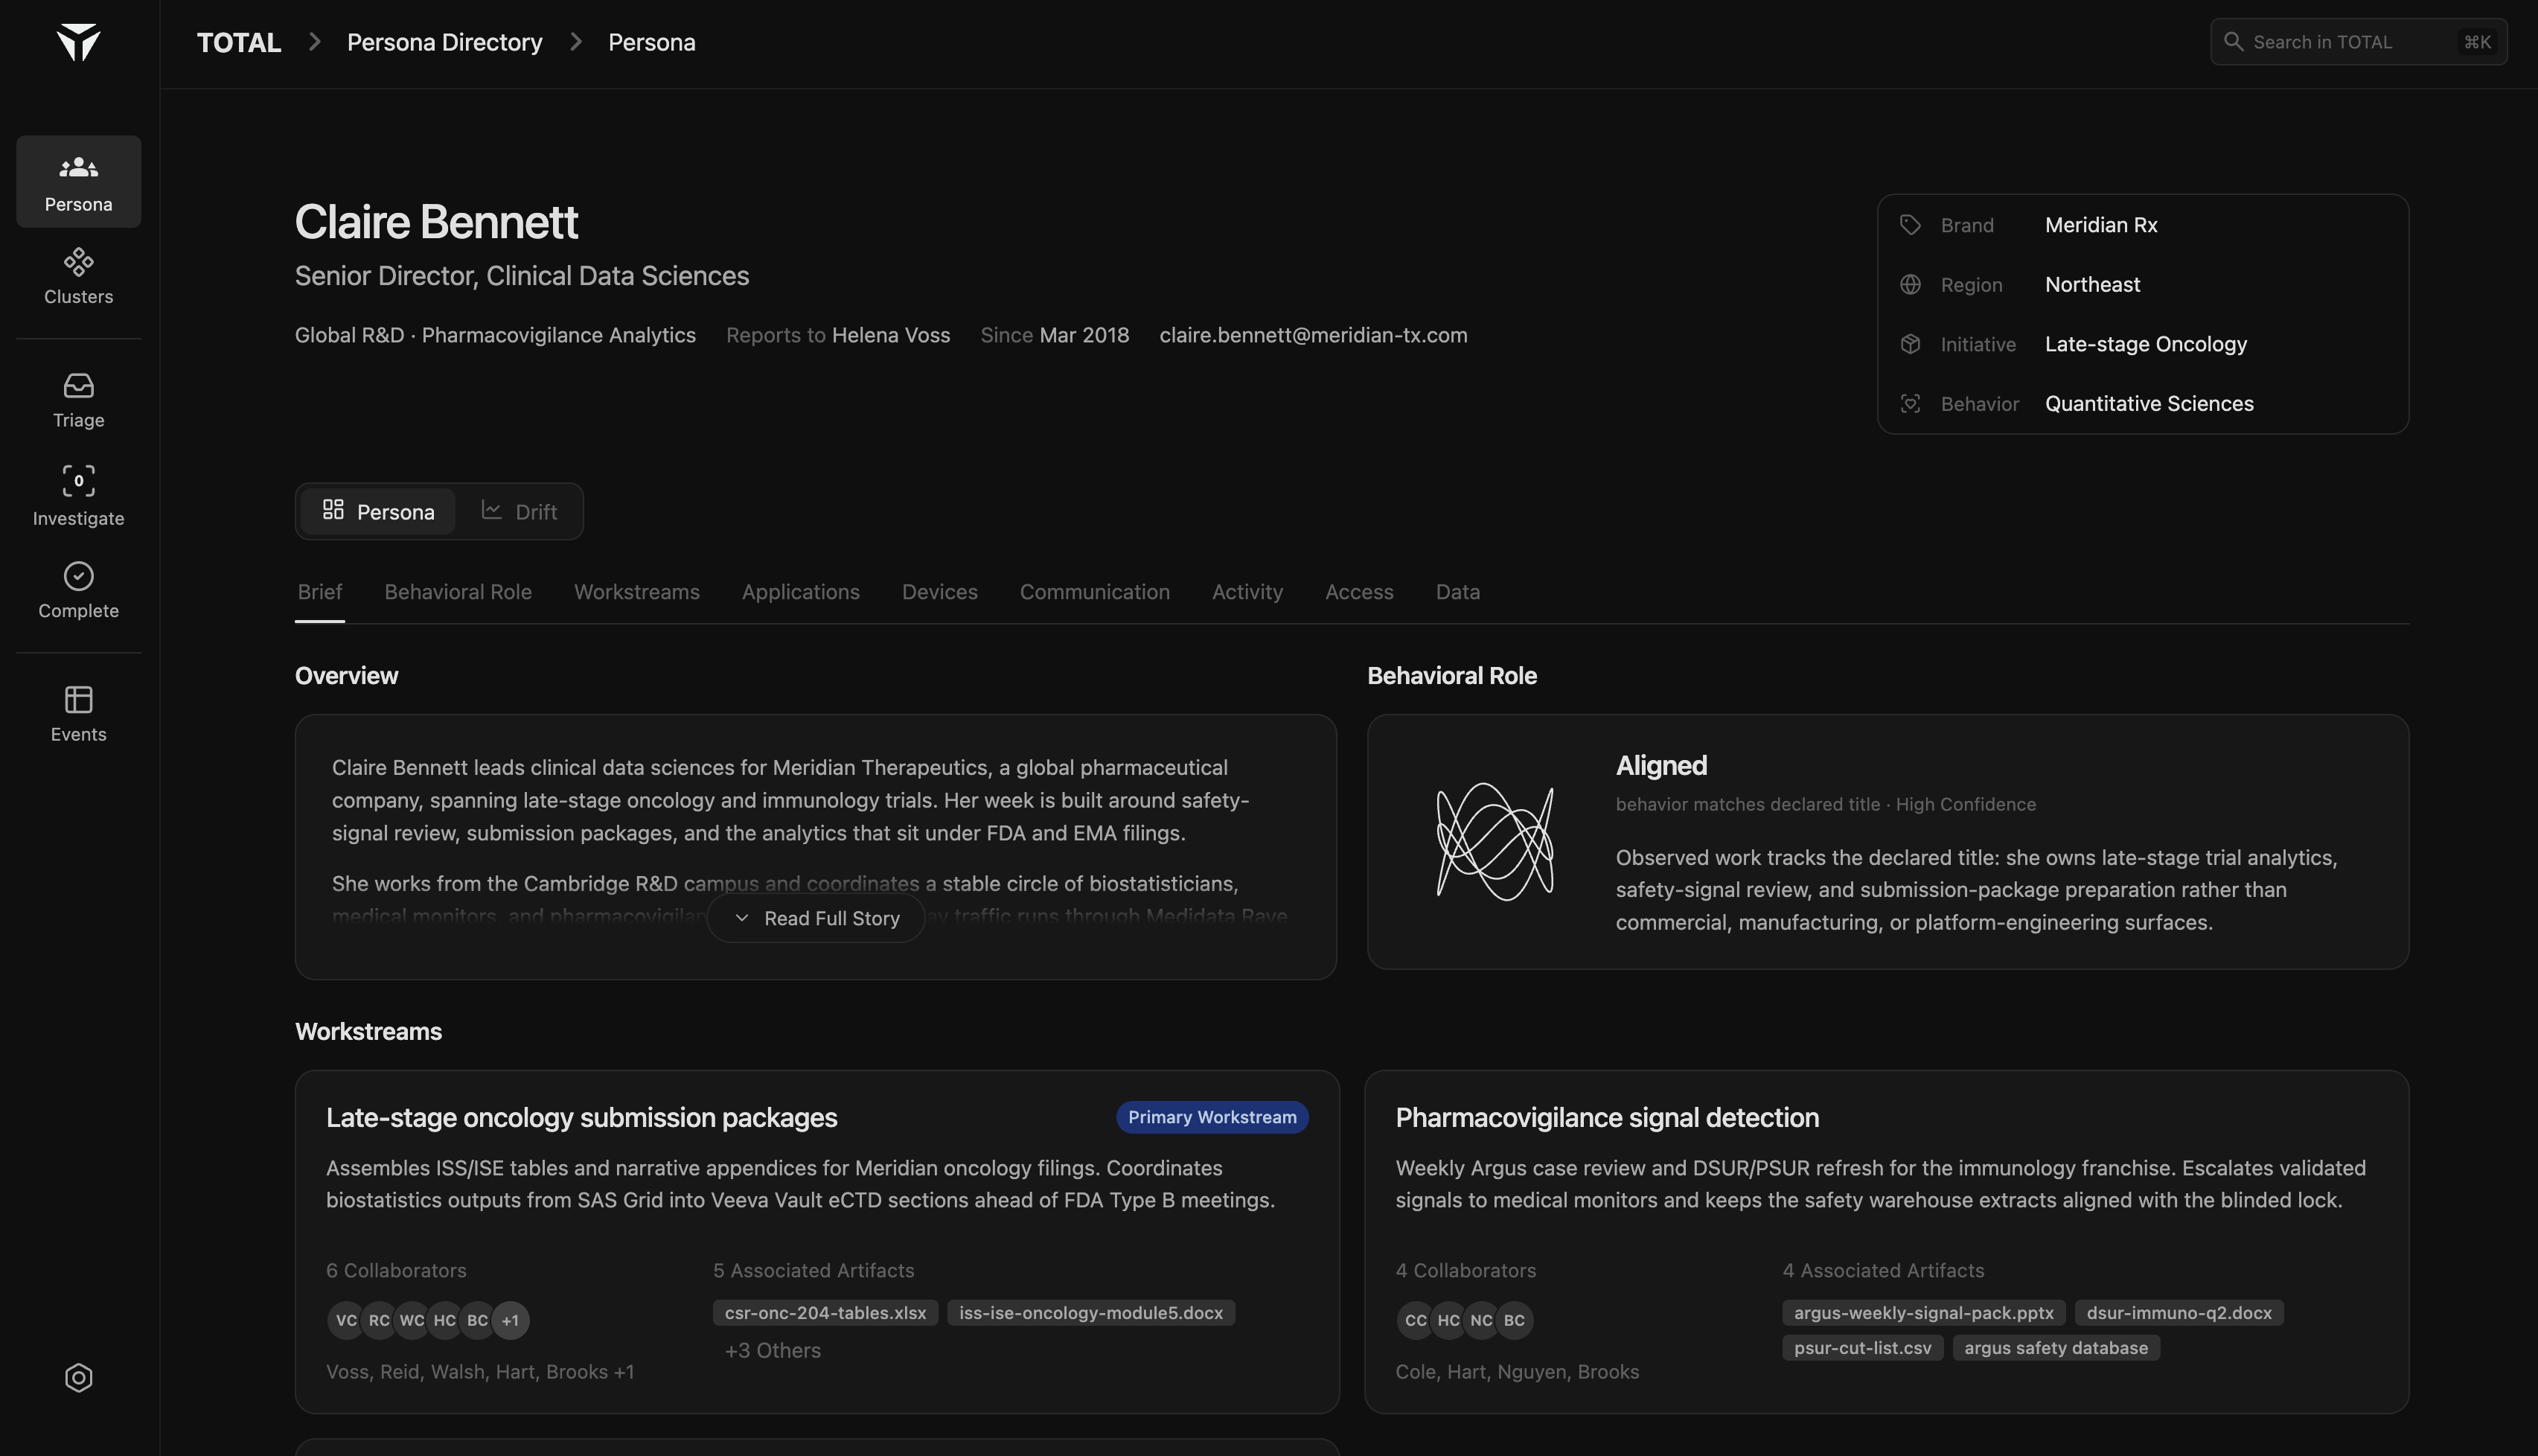Select the Activity tab
The width and height of the screenshot is (2538, 1456).
pyautogui.click(x=1247, y=592)
